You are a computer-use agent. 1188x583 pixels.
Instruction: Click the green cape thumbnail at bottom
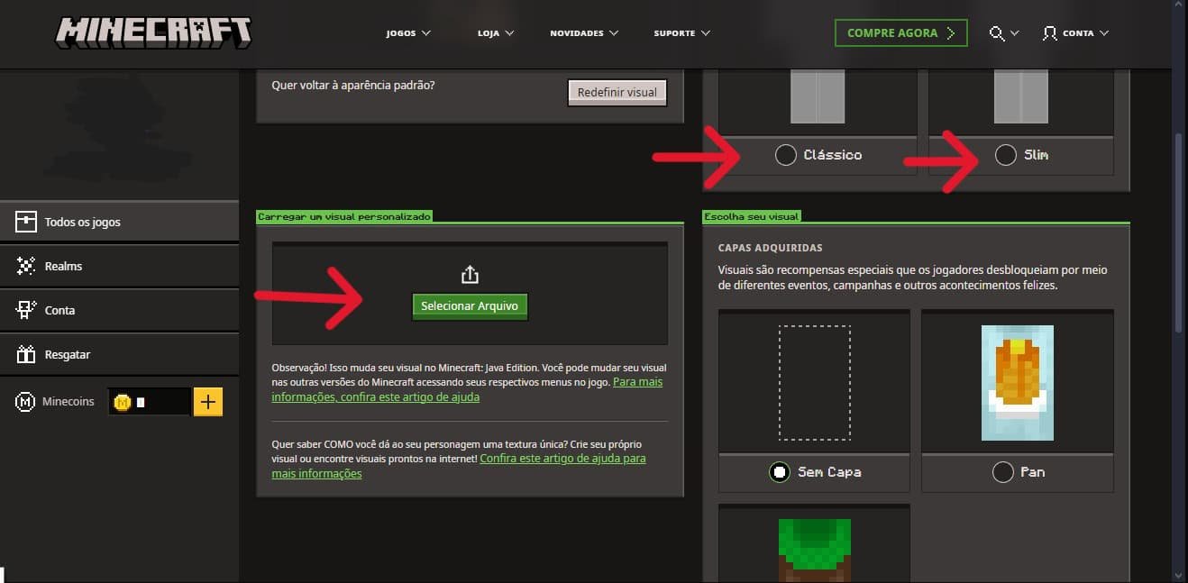coord(814,549)
